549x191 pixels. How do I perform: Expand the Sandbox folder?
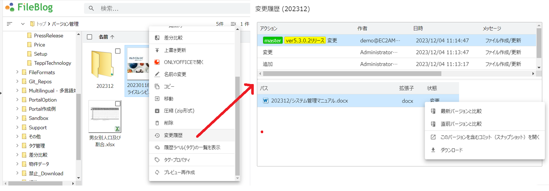point(17,118)
